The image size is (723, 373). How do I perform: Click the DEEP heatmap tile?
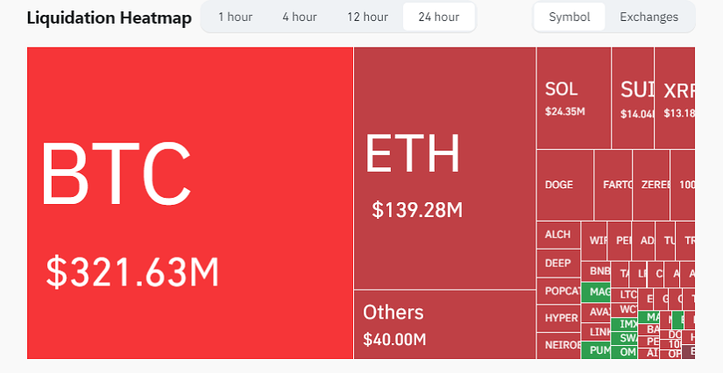pos(557,263)
